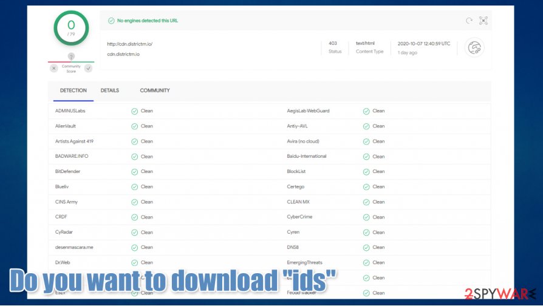The width and height of the screenshot is (543, 306).
Task: Click the globe URL category icon
Action: pyautogui.click(x=474, y=48)
